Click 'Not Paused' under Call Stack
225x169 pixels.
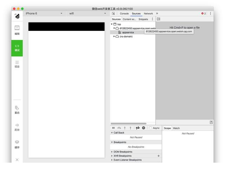(136, 137)
